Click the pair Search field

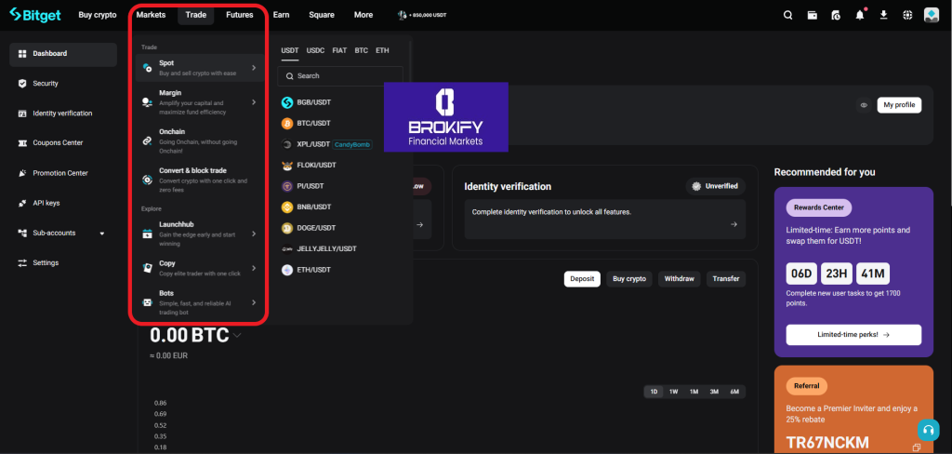point(340,76)
